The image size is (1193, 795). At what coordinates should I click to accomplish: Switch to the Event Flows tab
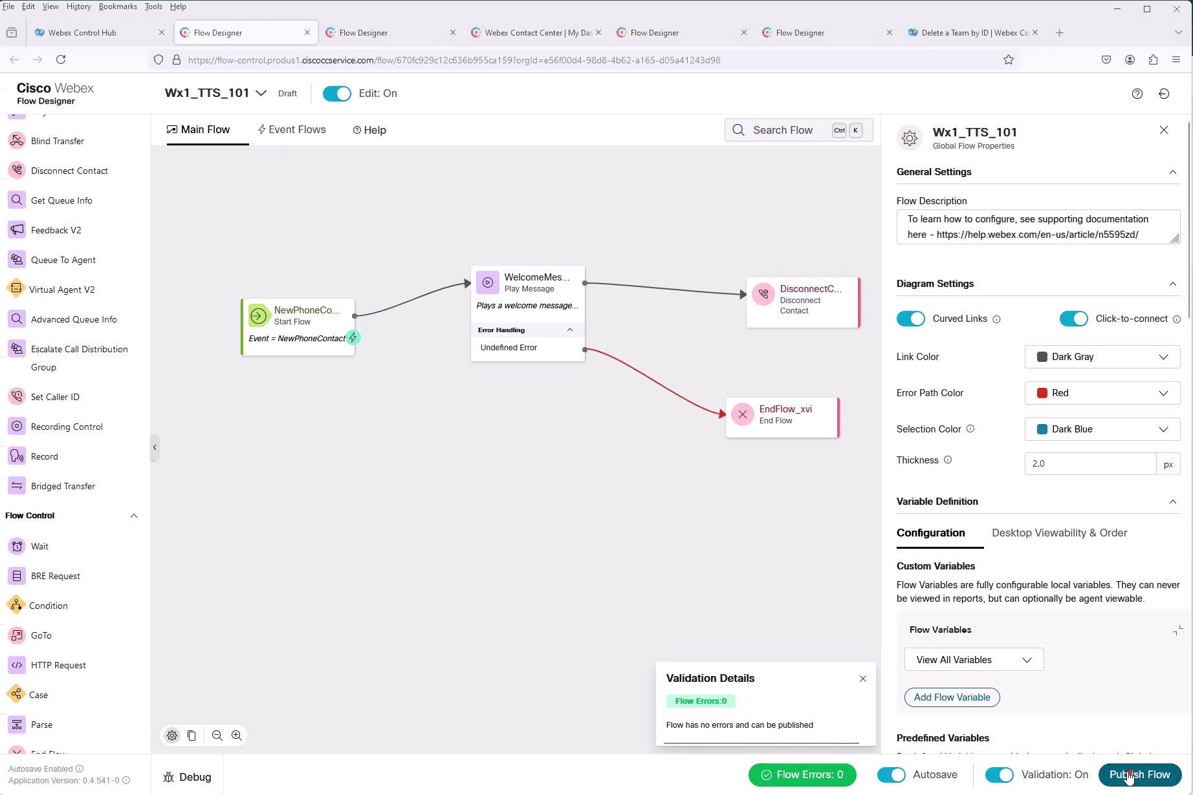click(x=292, y=130)
